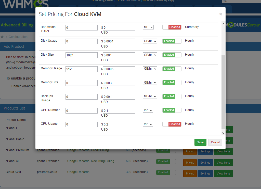Click CPU Usage price field 0.2
This screenshot has height=189, width=261.
pyautogui.click(x=119, y=124)
